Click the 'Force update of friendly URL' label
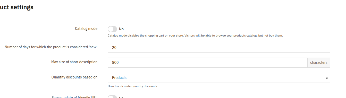Viewport: 346px width, 98px height. click(x=74, y=97)
